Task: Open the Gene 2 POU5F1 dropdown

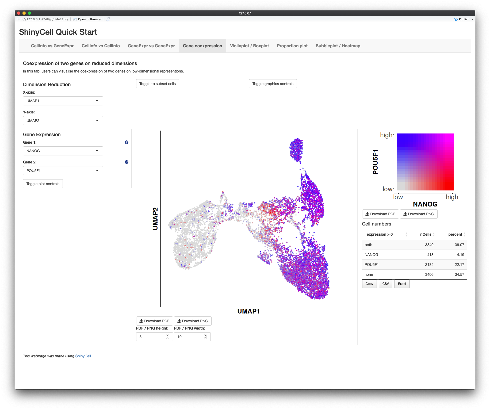Action: coord(63,171)
